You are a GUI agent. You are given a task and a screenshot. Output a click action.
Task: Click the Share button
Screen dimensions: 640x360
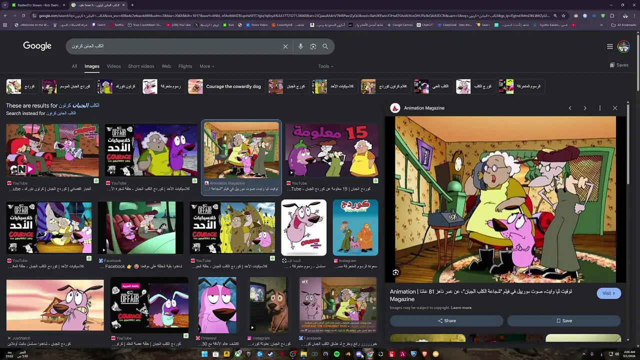[x=446, y=321]
